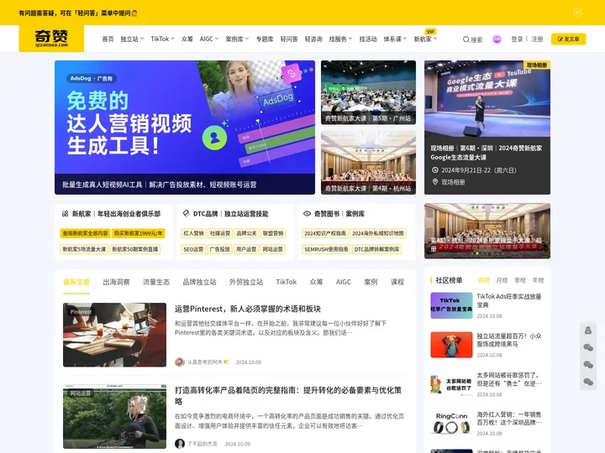The height and width of the screenshot is (453, 605).
Task: Switch to the 品牌独立站 tab
Action: click(199, 282)
